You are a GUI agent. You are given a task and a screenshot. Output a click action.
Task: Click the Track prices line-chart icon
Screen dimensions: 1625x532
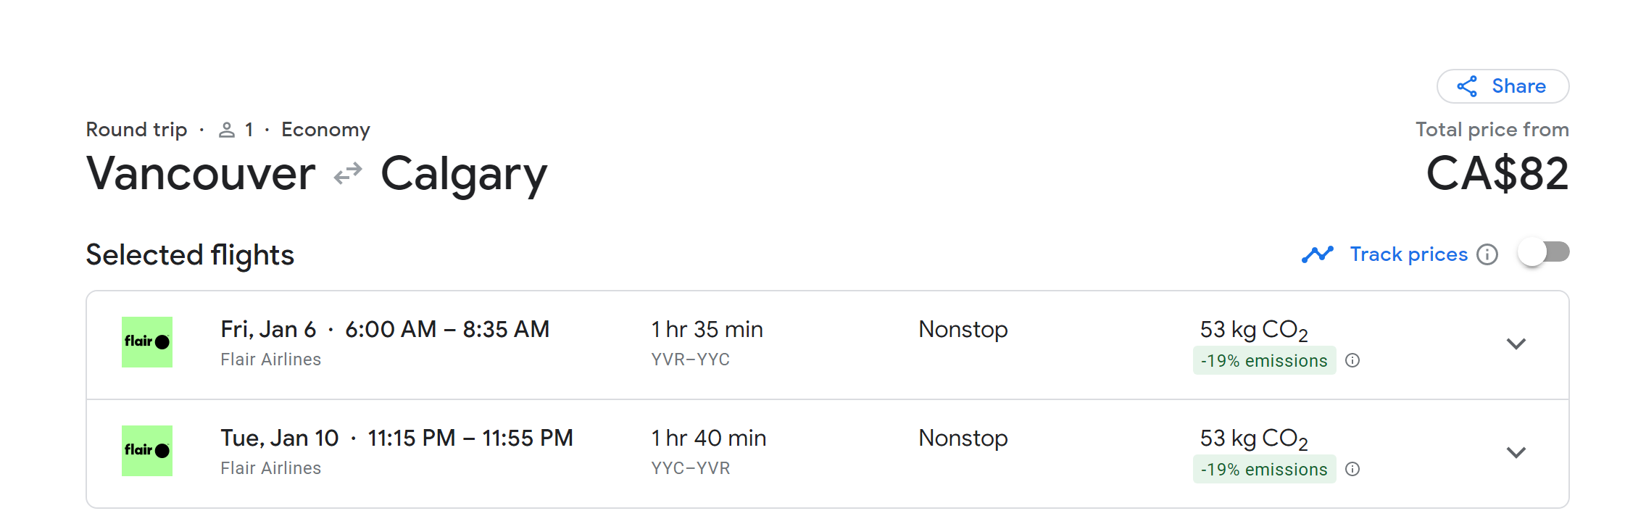(x=1317, y=254)
